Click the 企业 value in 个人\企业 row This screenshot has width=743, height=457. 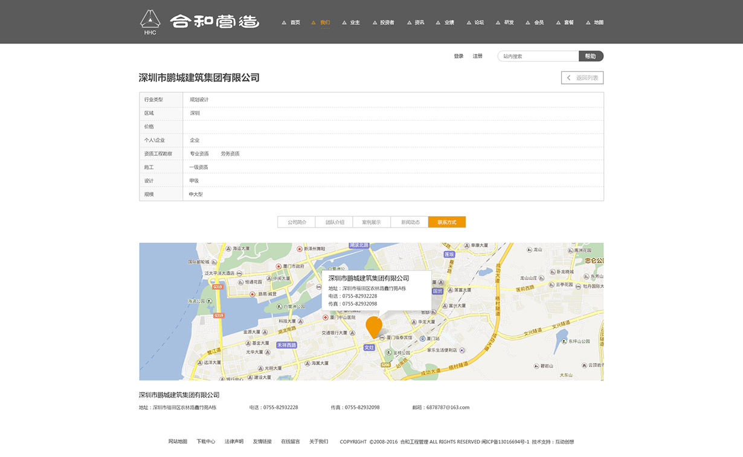[195, 140]
